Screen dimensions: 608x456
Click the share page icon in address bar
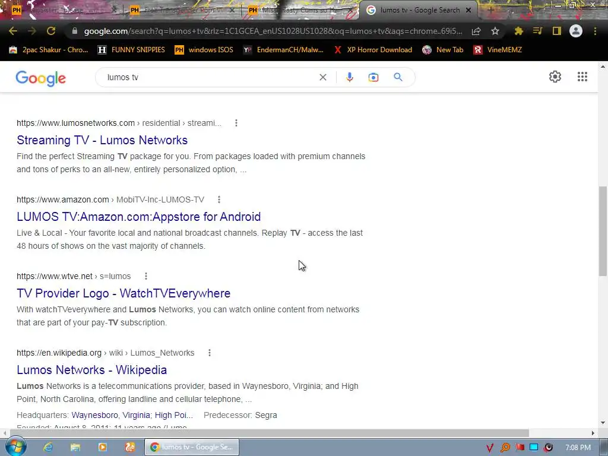(x=476, y=31)
